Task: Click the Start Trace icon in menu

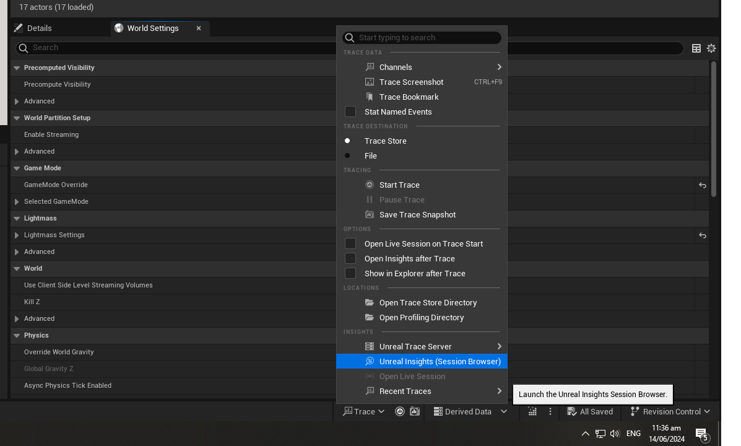Action: click(370, 185)
